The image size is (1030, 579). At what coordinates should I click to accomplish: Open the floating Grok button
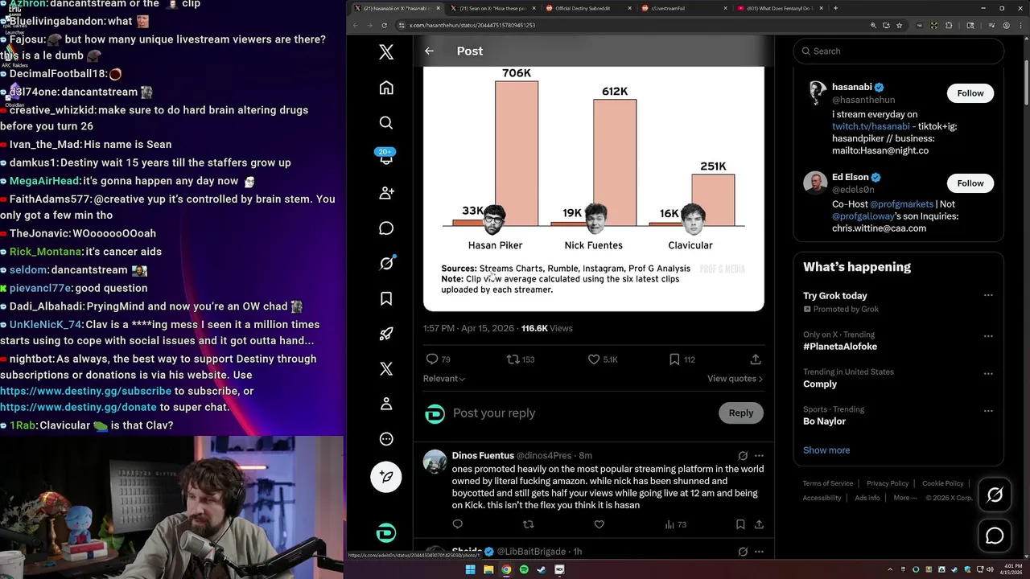pyautogui.click(x=995, y=495)
